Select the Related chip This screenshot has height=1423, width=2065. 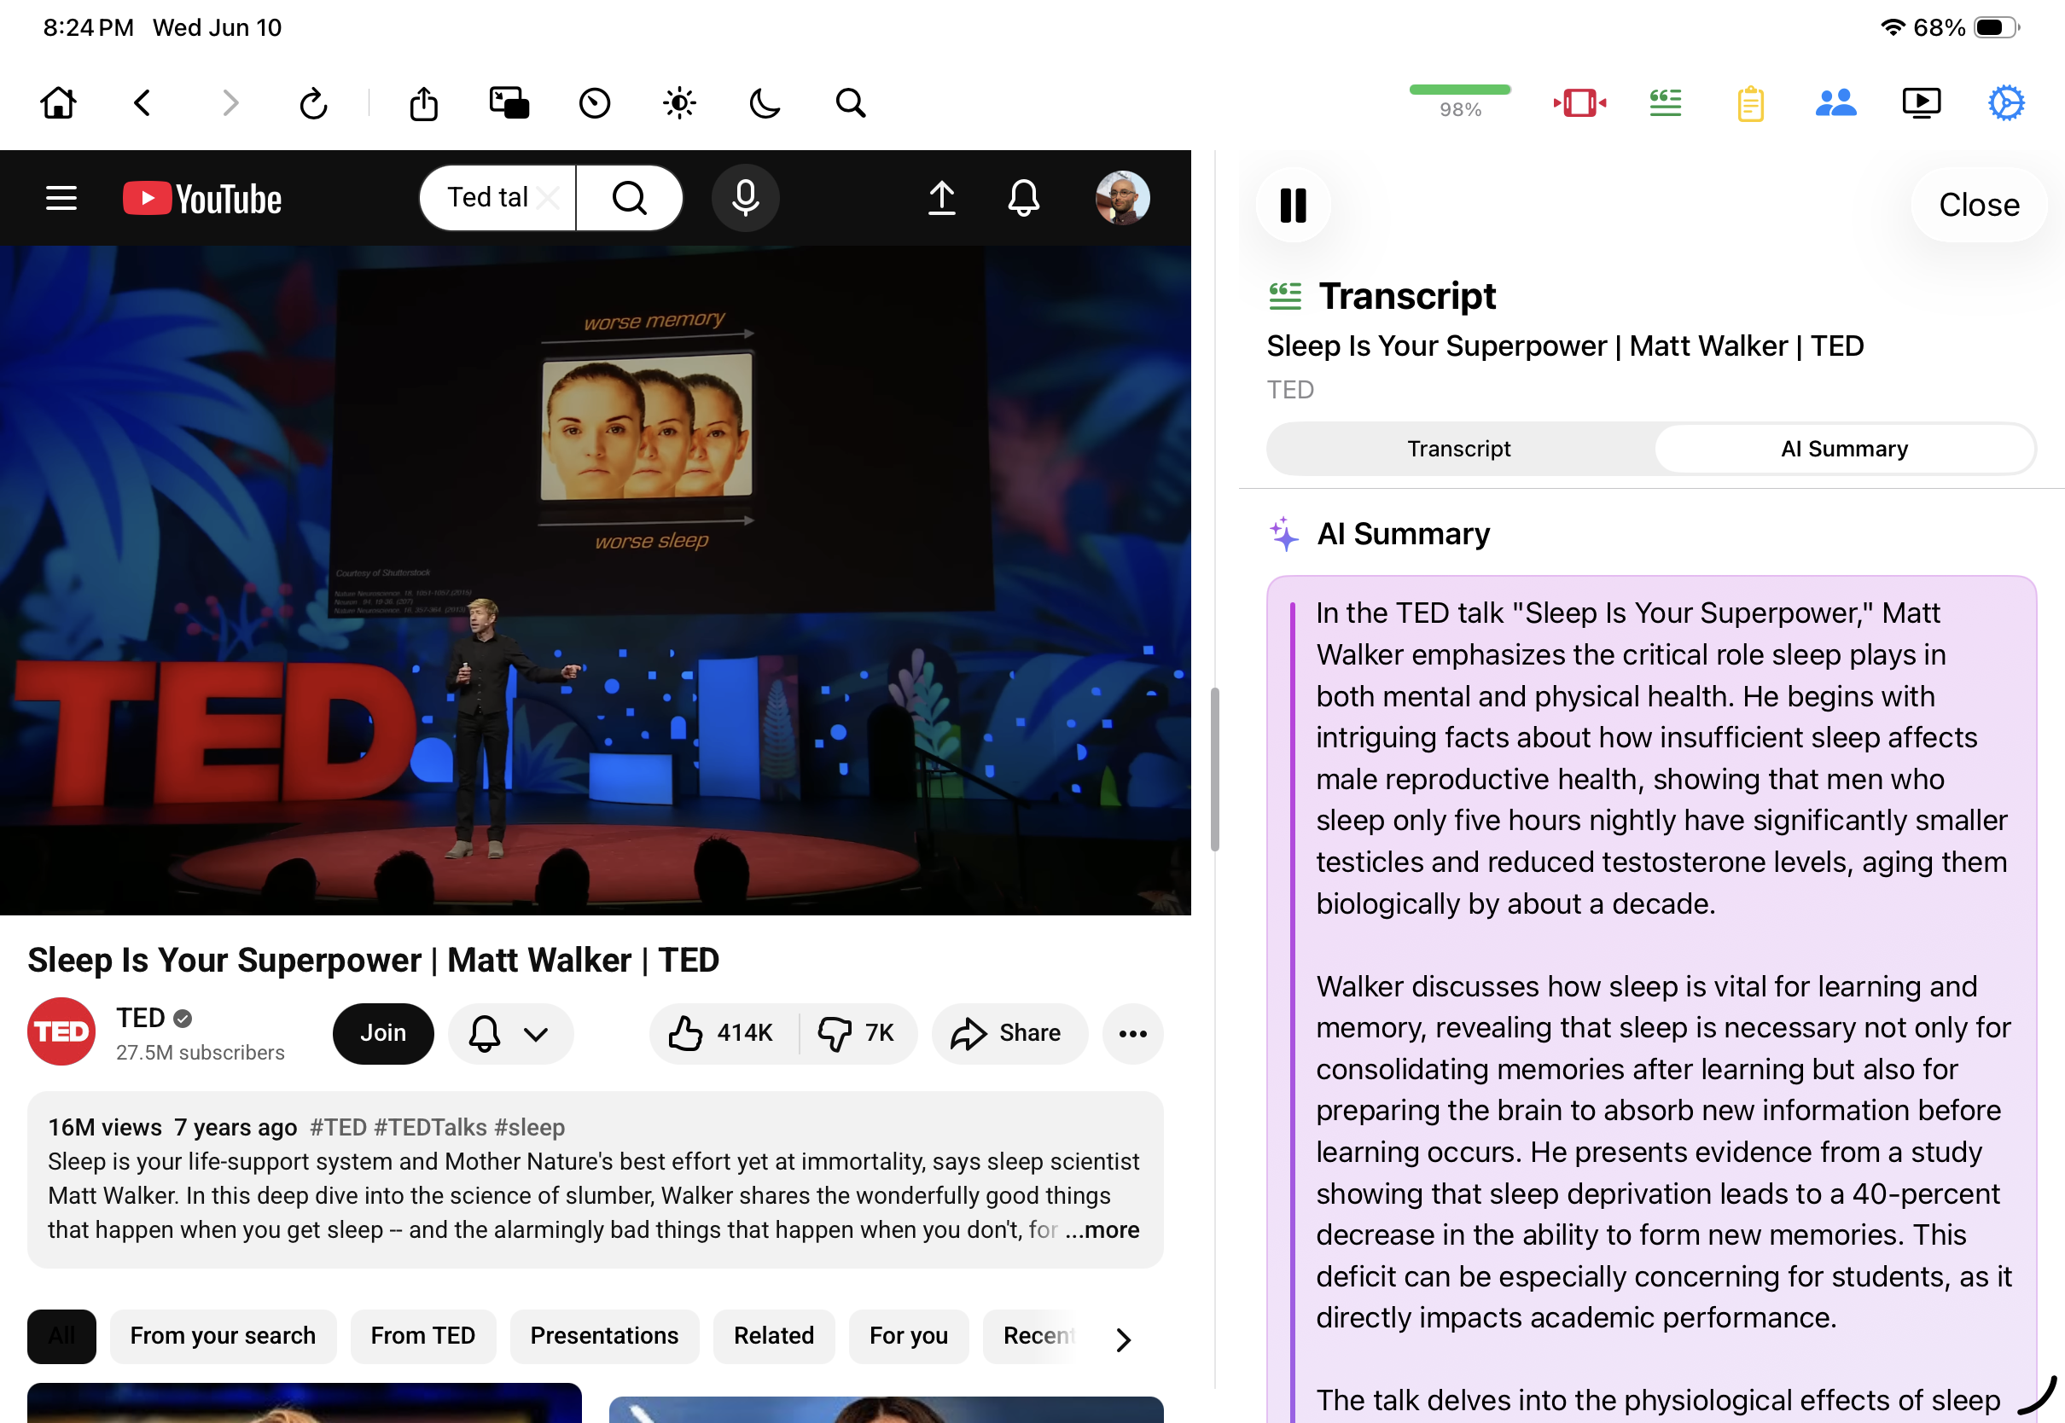[774, 1337]
